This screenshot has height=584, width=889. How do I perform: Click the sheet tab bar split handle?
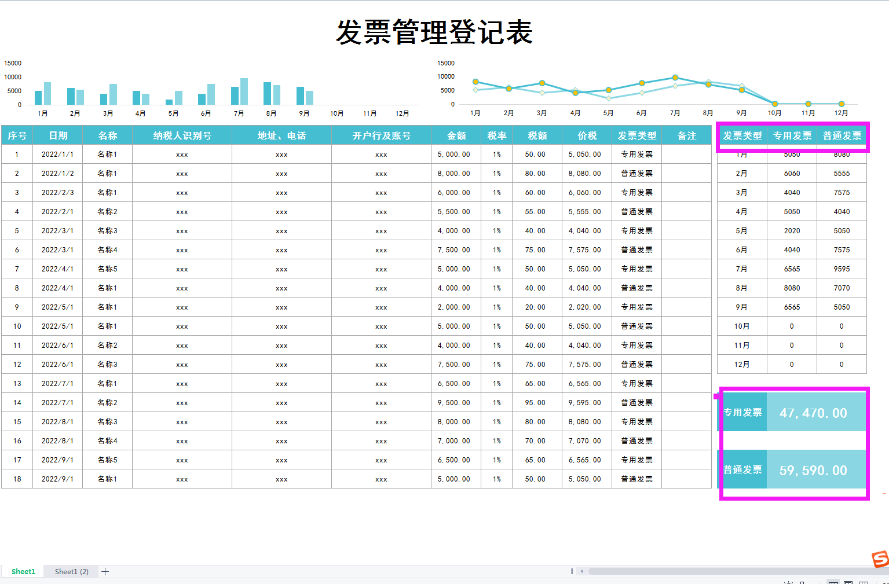[572, 571]
